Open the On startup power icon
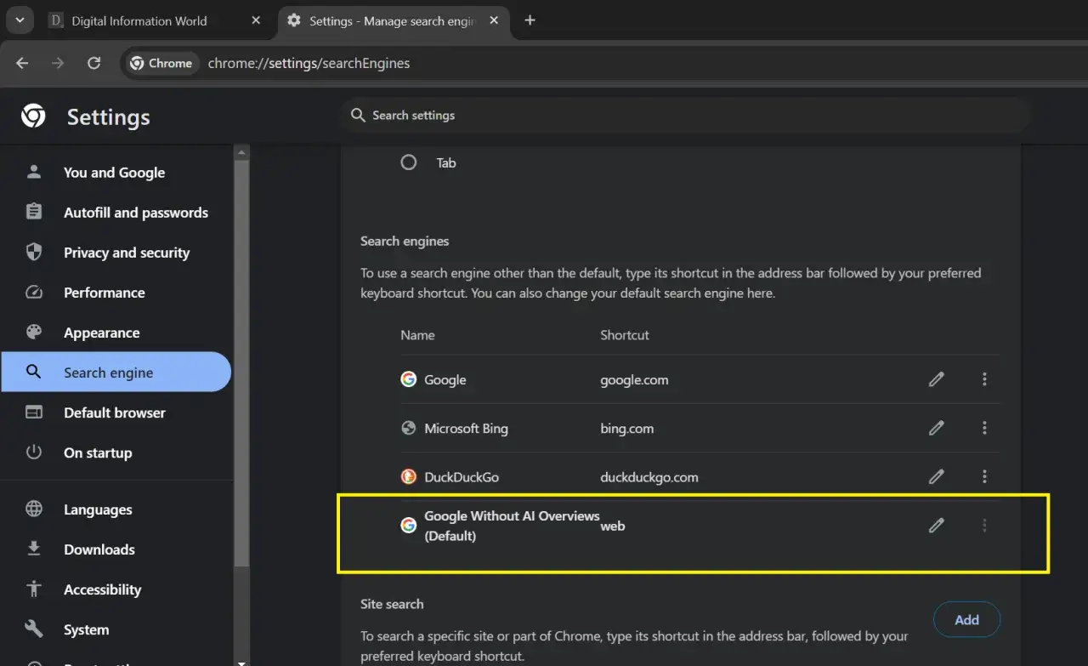1088x666 pixels. click(33, 453)
